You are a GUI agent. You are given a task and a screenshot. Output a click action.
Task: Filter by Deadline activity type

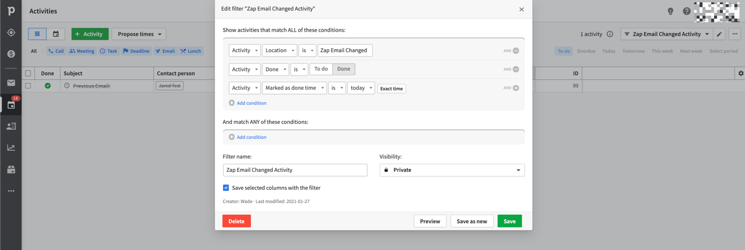[x=136, y=51]
